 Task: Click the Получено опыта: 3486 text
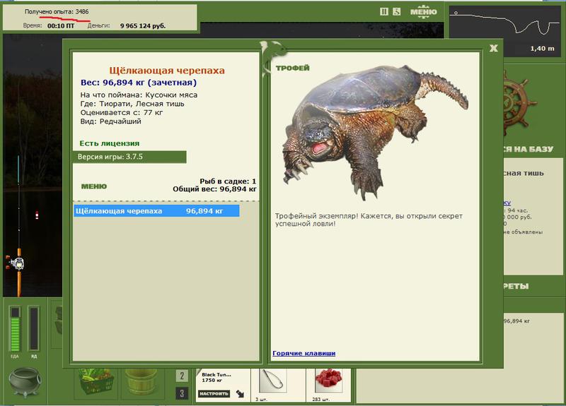pos(57,11)
